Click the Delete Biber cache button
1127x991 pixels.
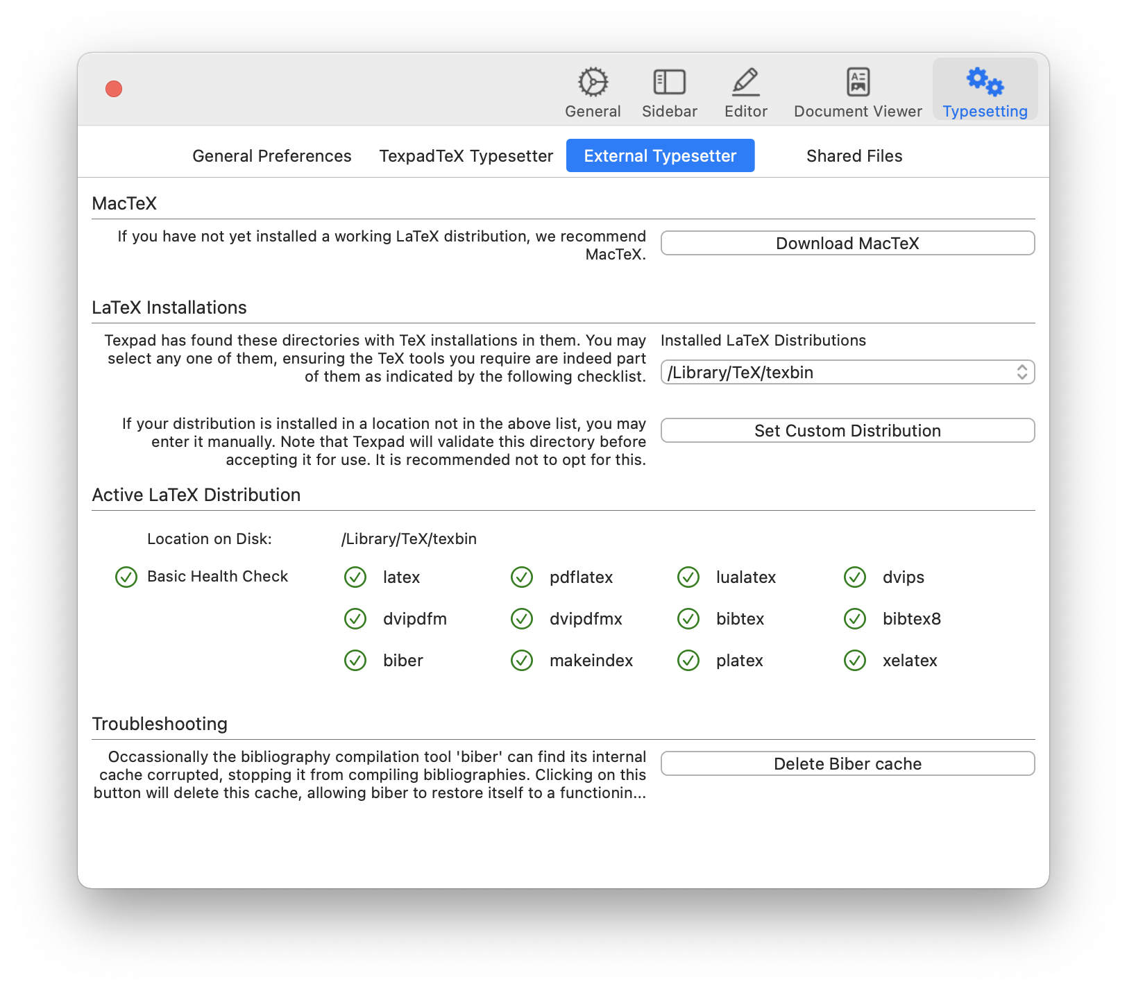pos(847,763)
